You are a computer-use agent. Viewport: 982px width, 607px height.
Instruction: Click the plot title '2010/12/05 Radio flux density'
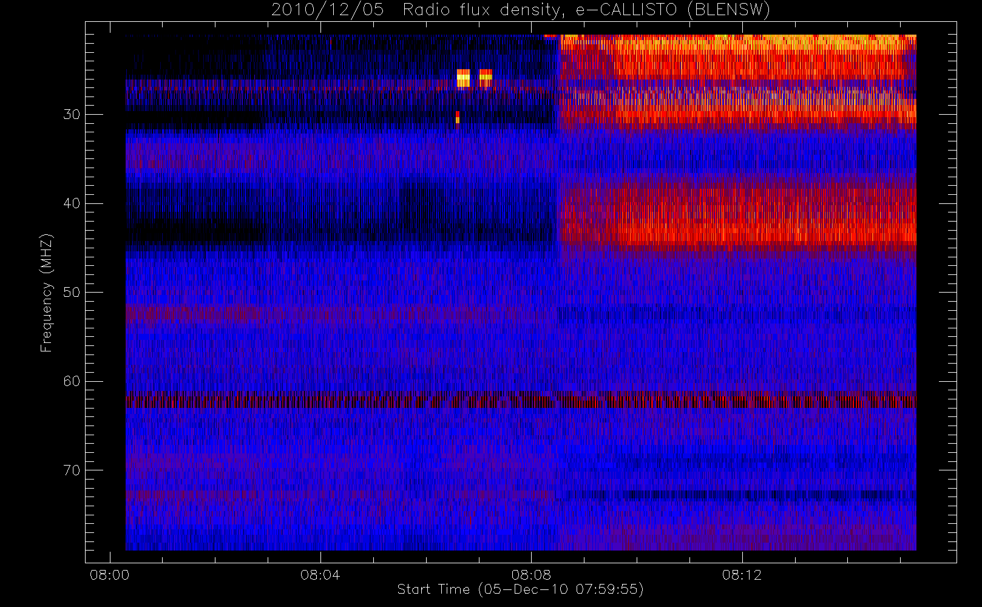pos(520,10)
